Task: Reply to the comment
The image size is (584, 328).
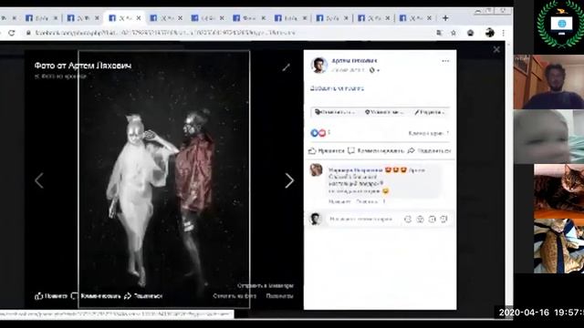Action: (367, 201)
